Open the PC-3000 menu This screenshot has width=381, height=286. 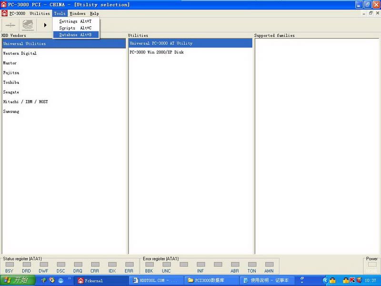point(17,13)
